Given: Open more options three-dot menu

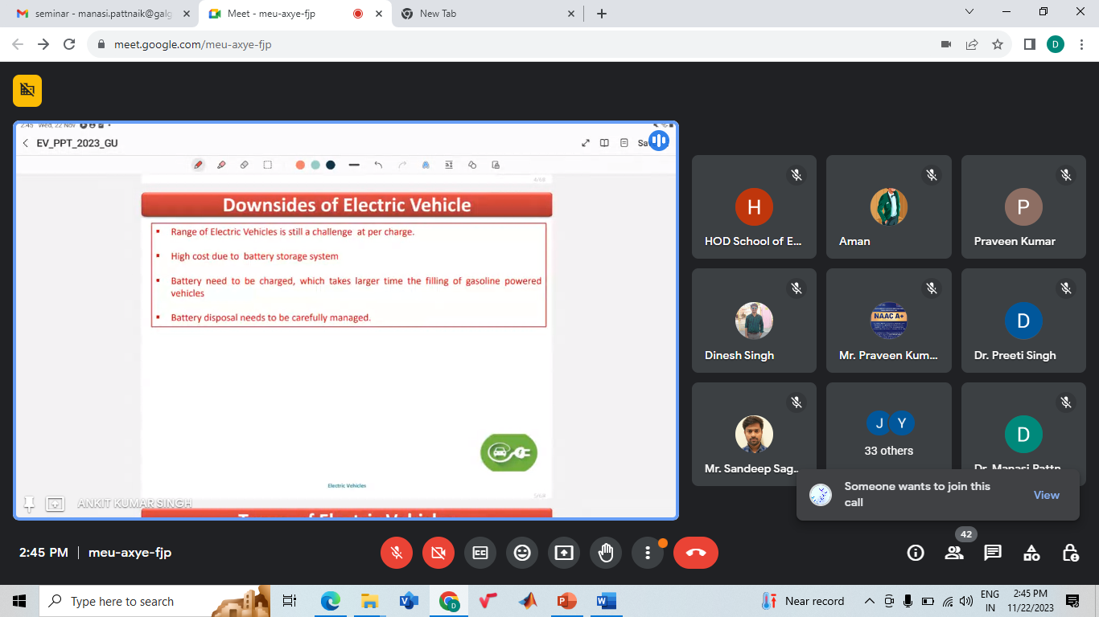Looking at the screenshot, I should click(x=648, y=553).
